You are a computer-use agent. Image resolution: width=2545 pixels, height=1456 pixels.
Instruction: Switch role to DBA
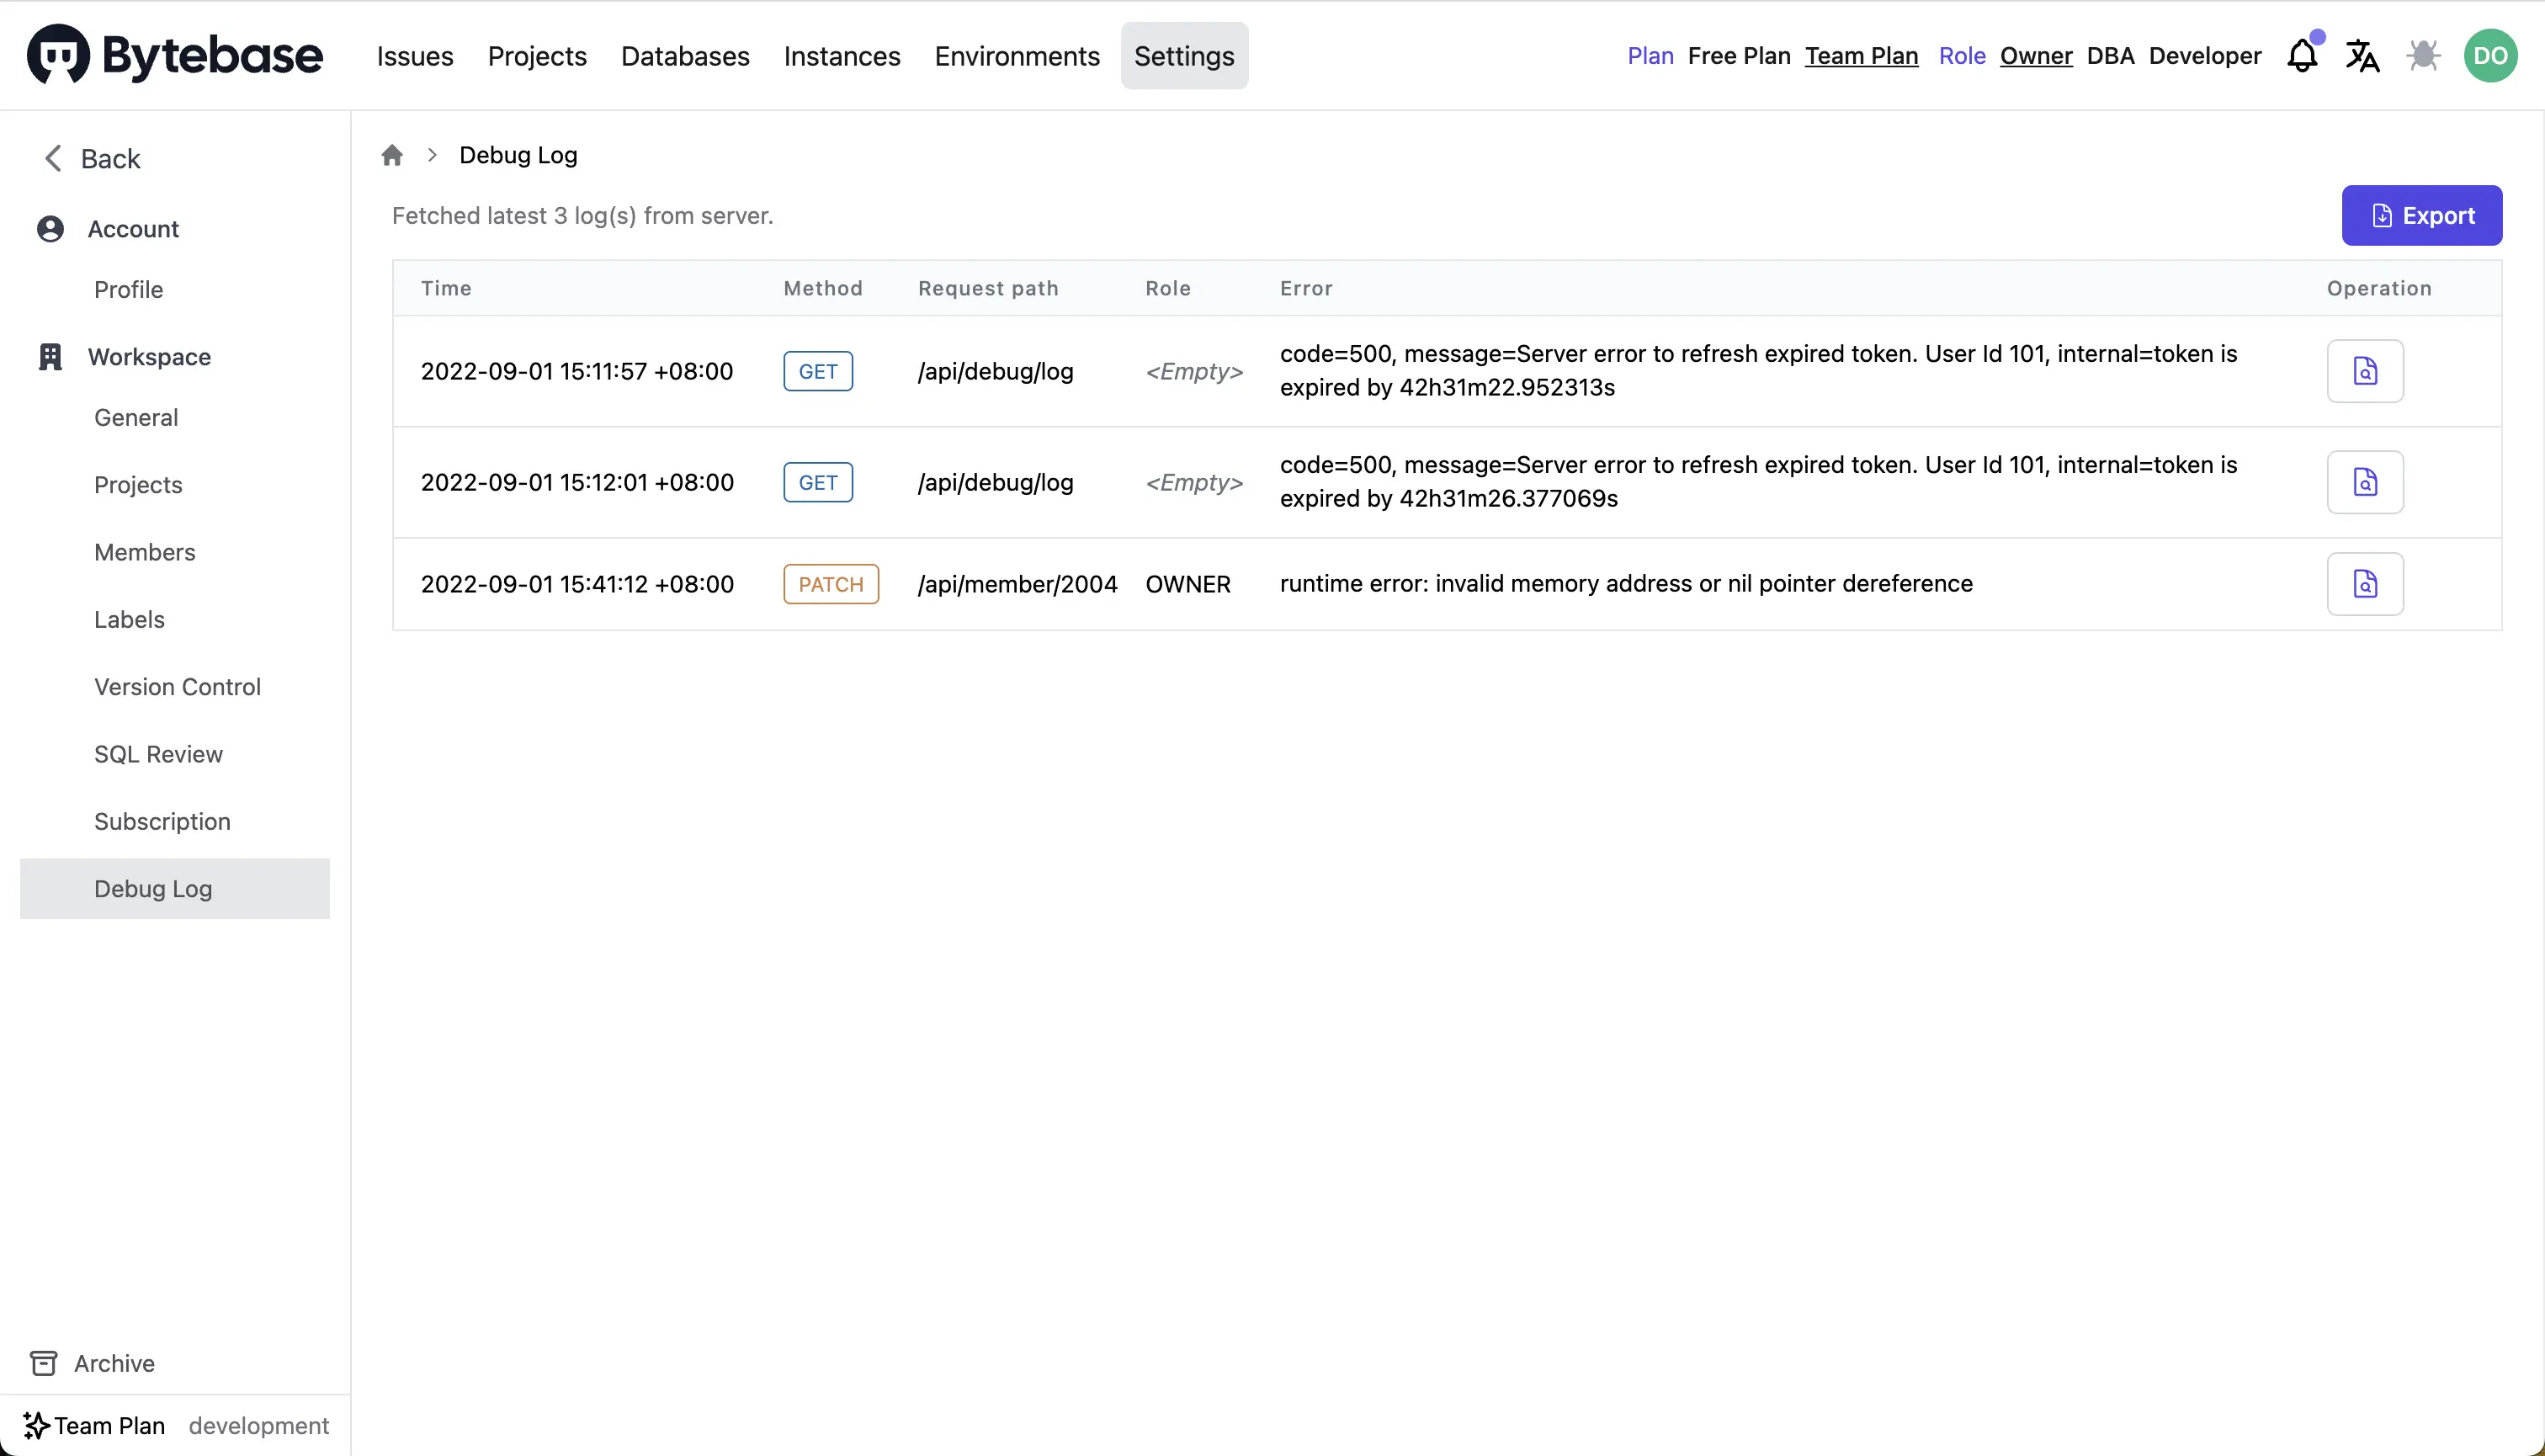pyautogui.click(x=2110, y=56)
